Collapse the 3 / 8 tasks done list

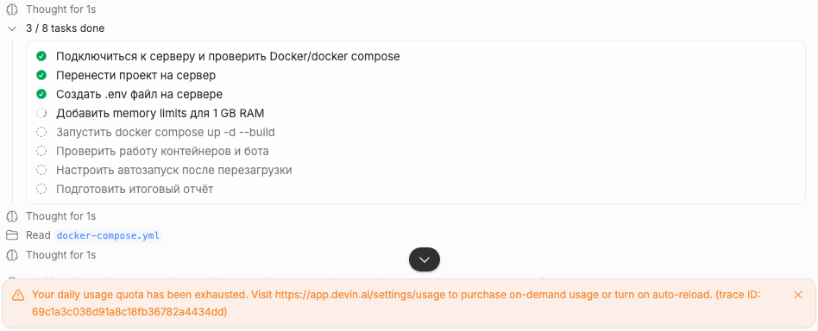click(x=12, y=28)
